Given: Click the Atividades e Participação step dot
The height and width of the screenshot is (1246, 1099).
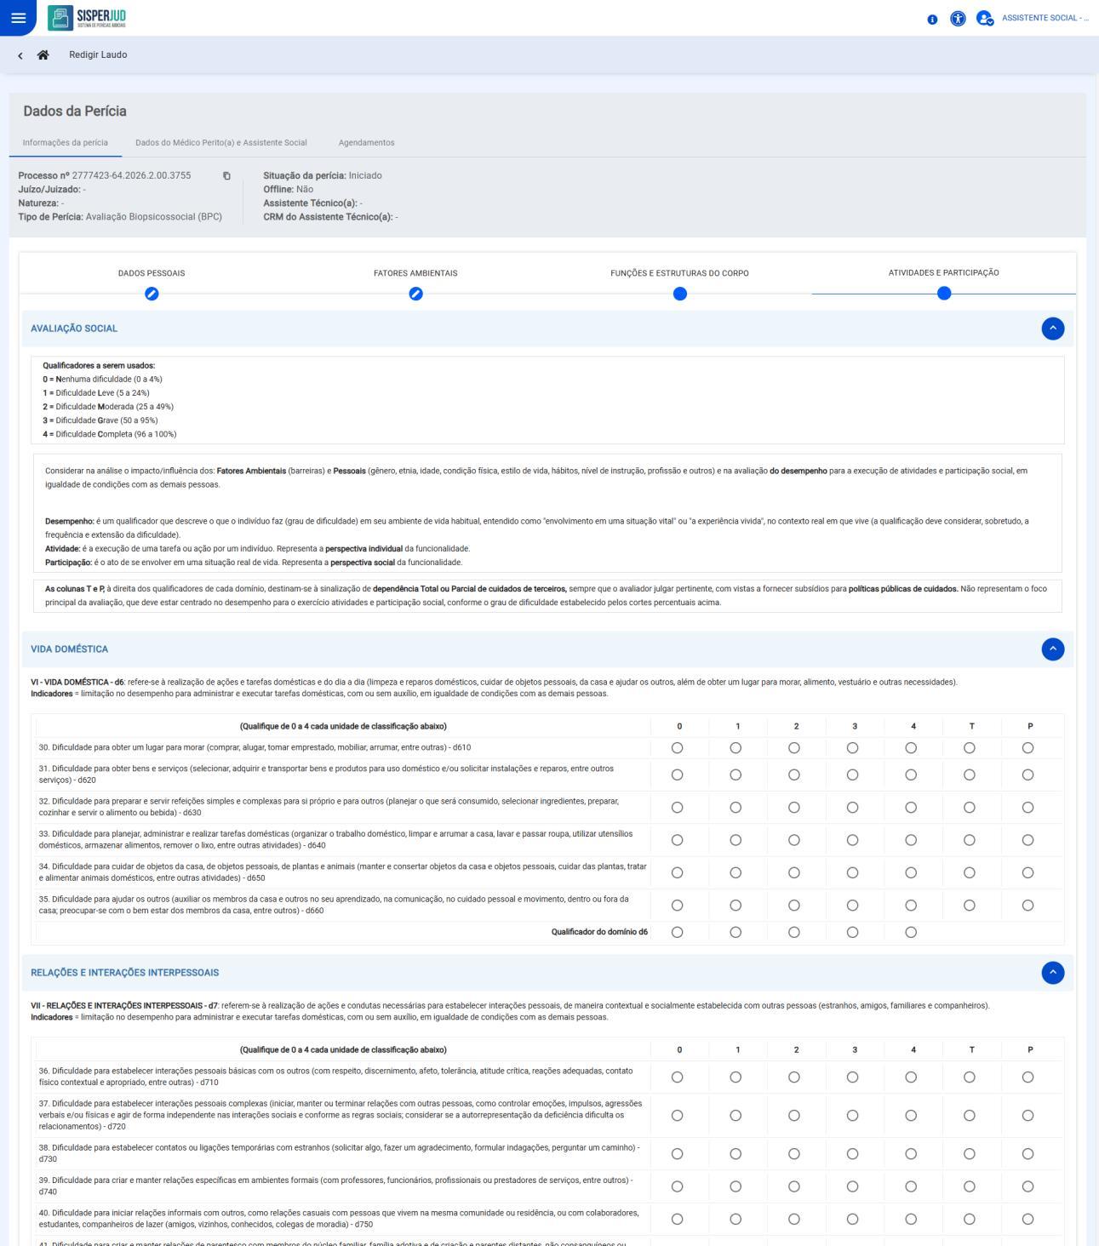Looking at the screenshot, I should 943,293.
